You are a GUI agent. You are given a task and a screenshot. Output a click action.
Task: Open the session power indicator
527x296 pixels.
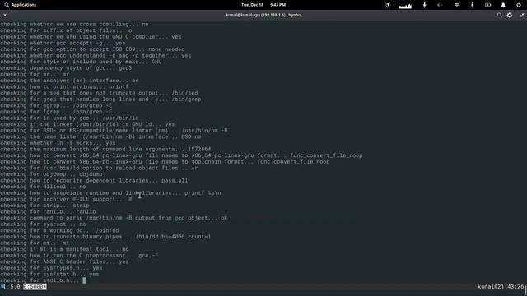pyautogui.click(x=518, y=5)
